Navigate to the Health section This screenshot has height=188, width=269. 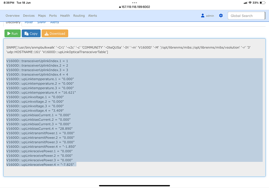[x=65, y=16]
